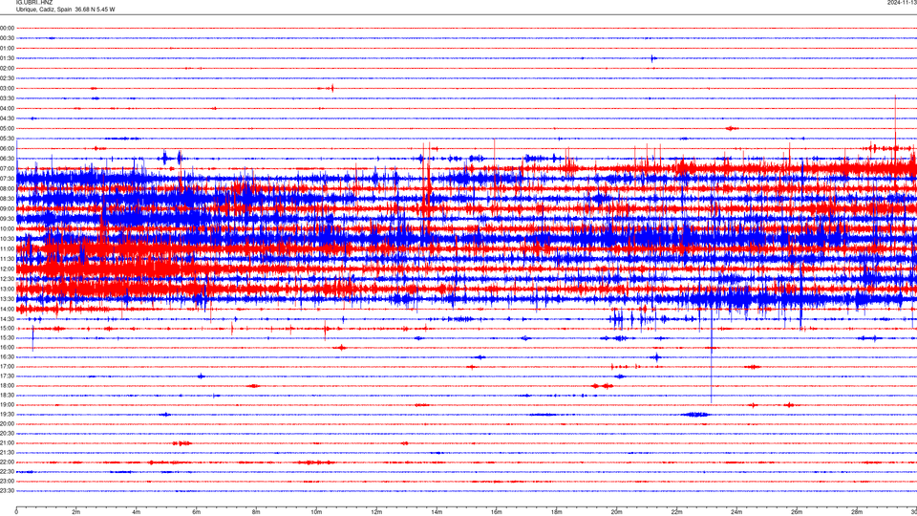The image size is (917, 516).
Task: Select the 14:00 time row label
Action: (7, 309)
